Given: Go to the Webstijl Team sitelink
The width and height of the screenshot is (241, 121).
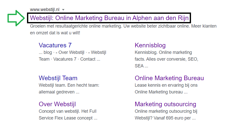Looking at the screenshot, I should point(58,78).
